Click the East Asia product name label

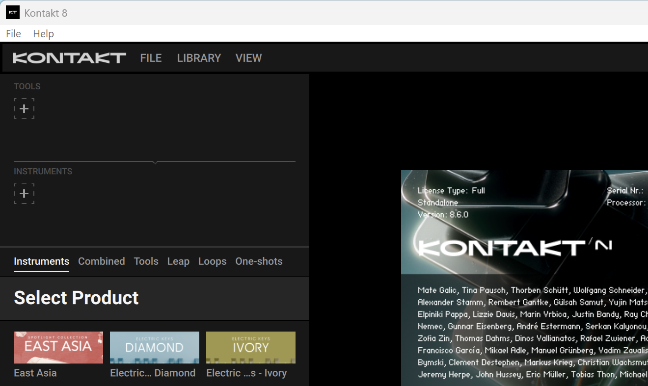35,373
